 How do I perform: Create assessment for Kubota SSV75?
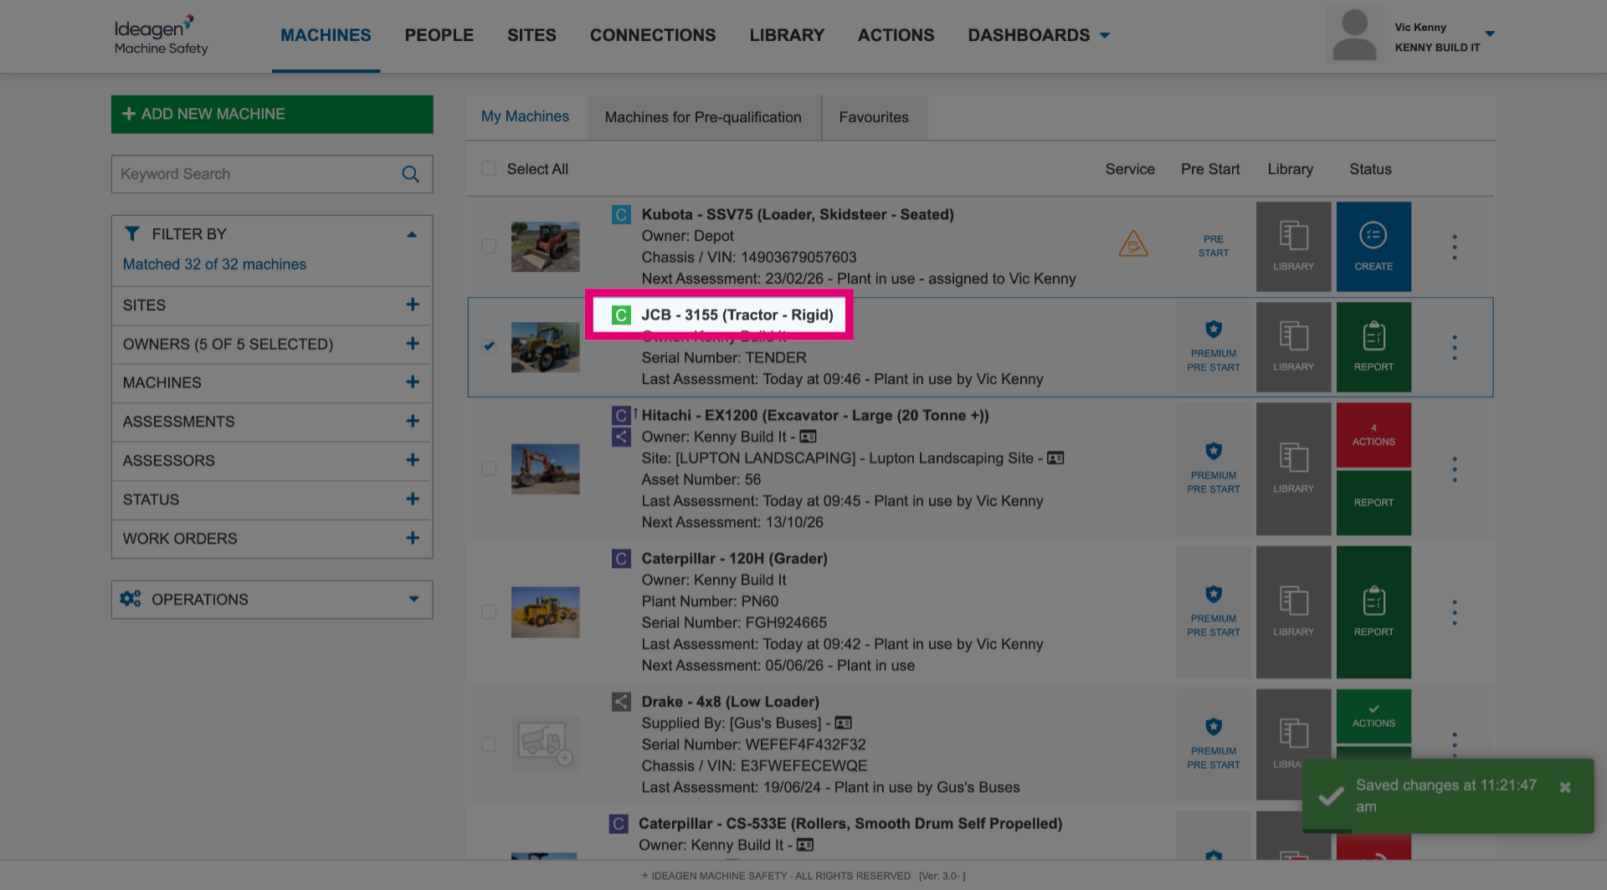1373,246
